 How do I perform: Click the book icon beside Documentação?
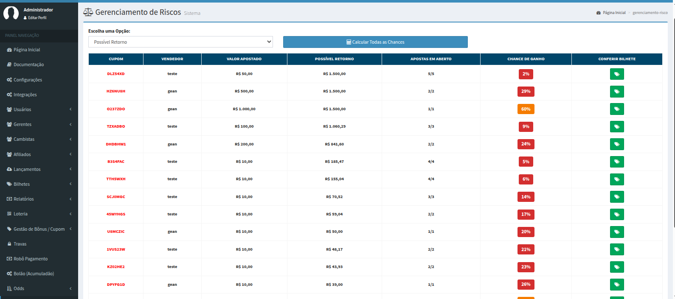9,64
